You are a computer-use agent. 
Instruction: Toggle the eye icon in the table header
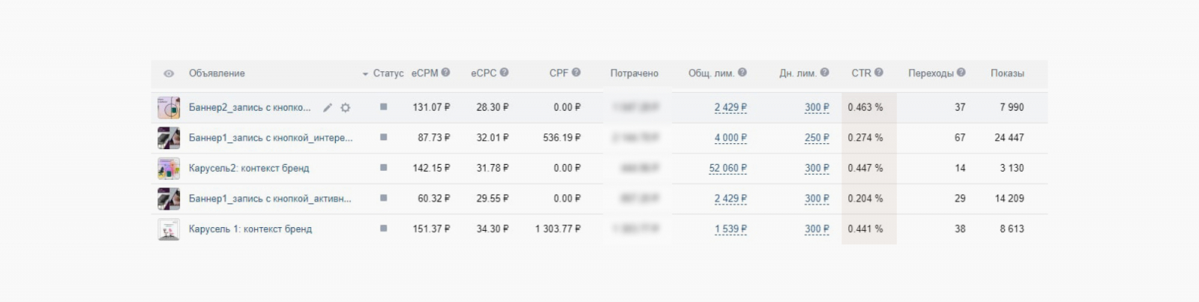click(x=169, y=73)
